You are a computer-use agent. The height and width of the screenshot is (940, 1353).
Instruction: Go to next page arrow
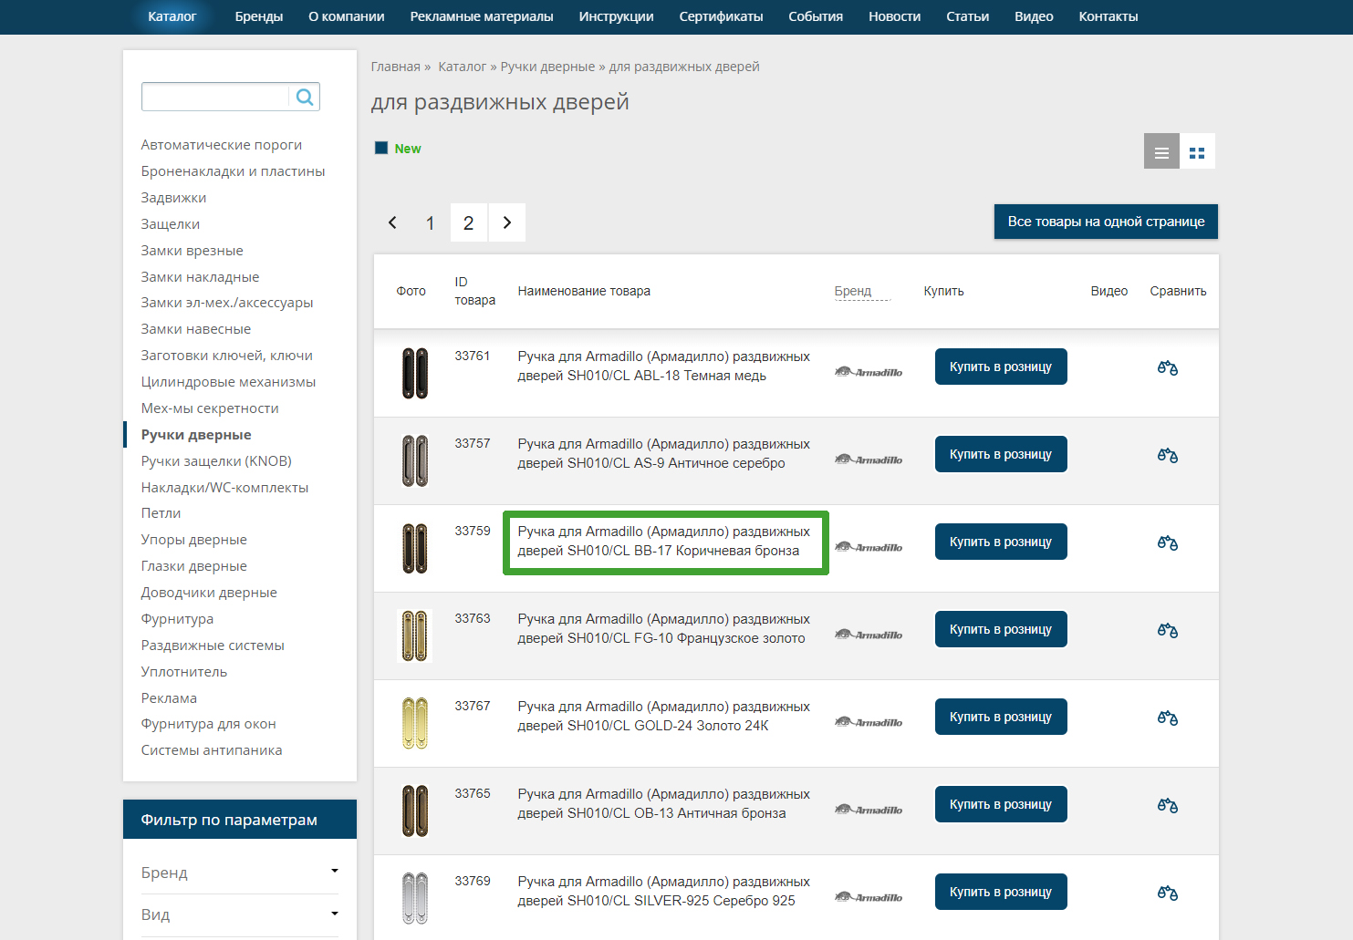[x=507, y=222]
